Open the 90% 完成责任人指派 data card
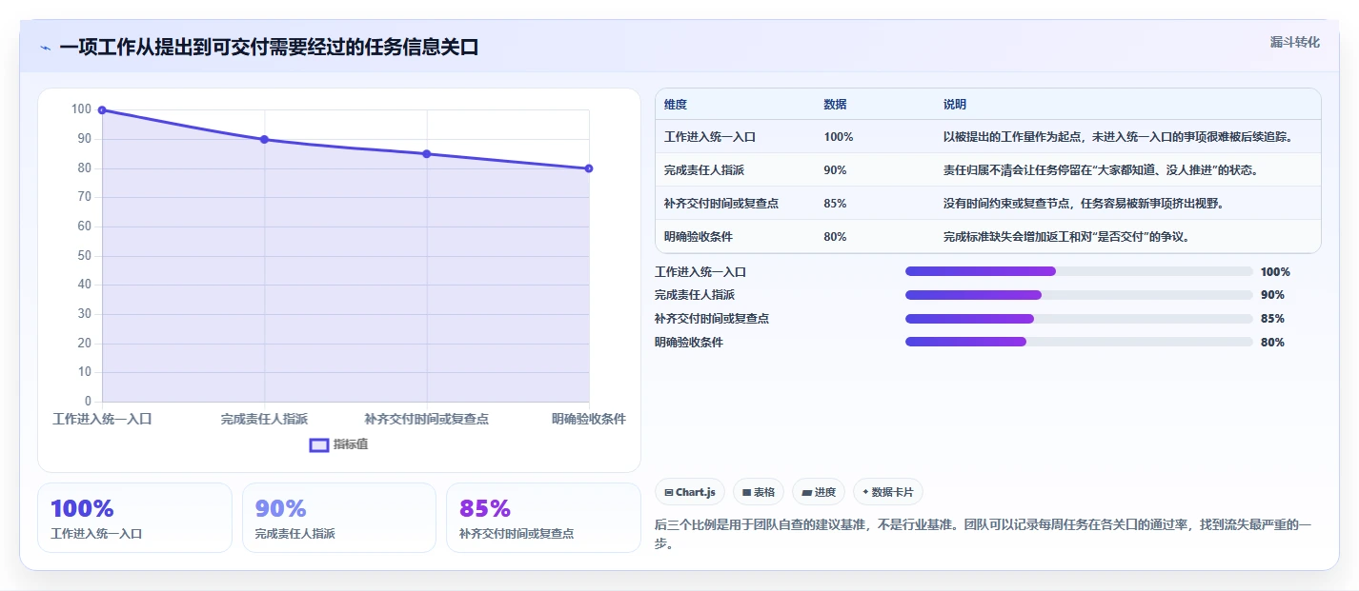 tap(339, 518)
